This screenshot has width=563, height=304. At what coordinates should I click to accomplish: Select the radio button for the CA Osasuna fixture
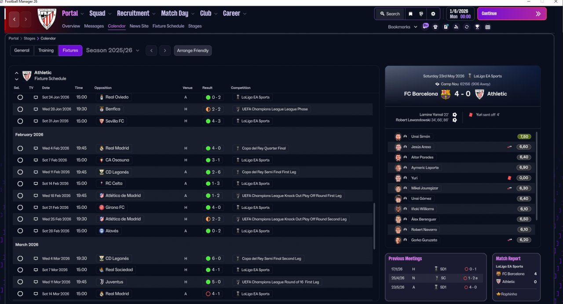click(x=20, y=160)
